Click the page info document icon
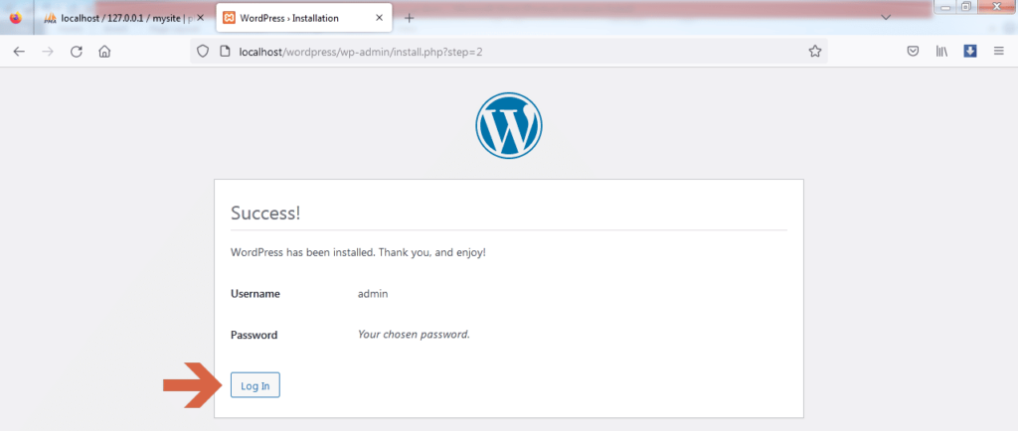This screenshot has width=1018, height=431. pos(225,52)
